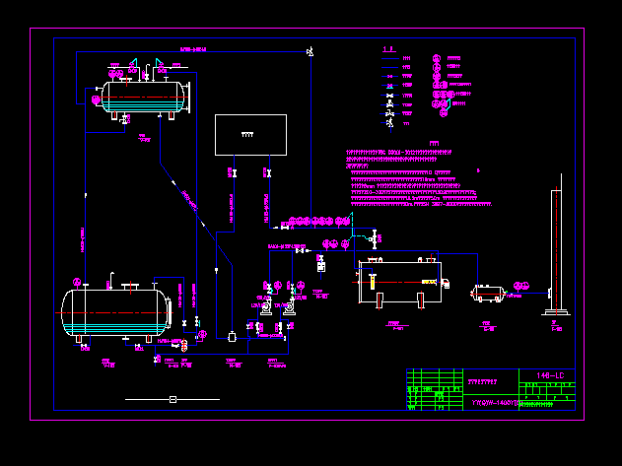Click the white rectangular box in the center
Screen dimensions: 622x466
point(250,134)
